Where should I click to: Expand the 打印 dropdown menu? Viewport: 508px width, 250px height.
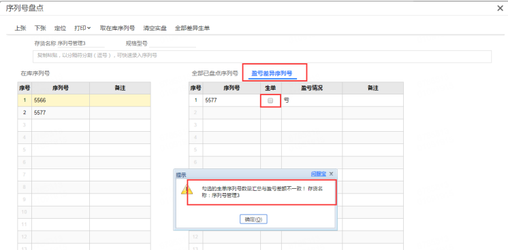(82, 28)
